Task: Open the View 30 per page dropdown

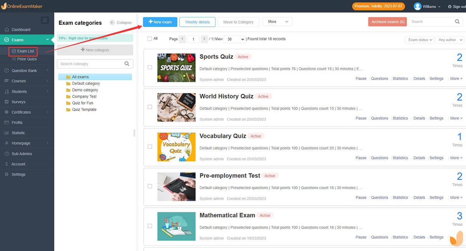Action: click(x=235, y=39)
